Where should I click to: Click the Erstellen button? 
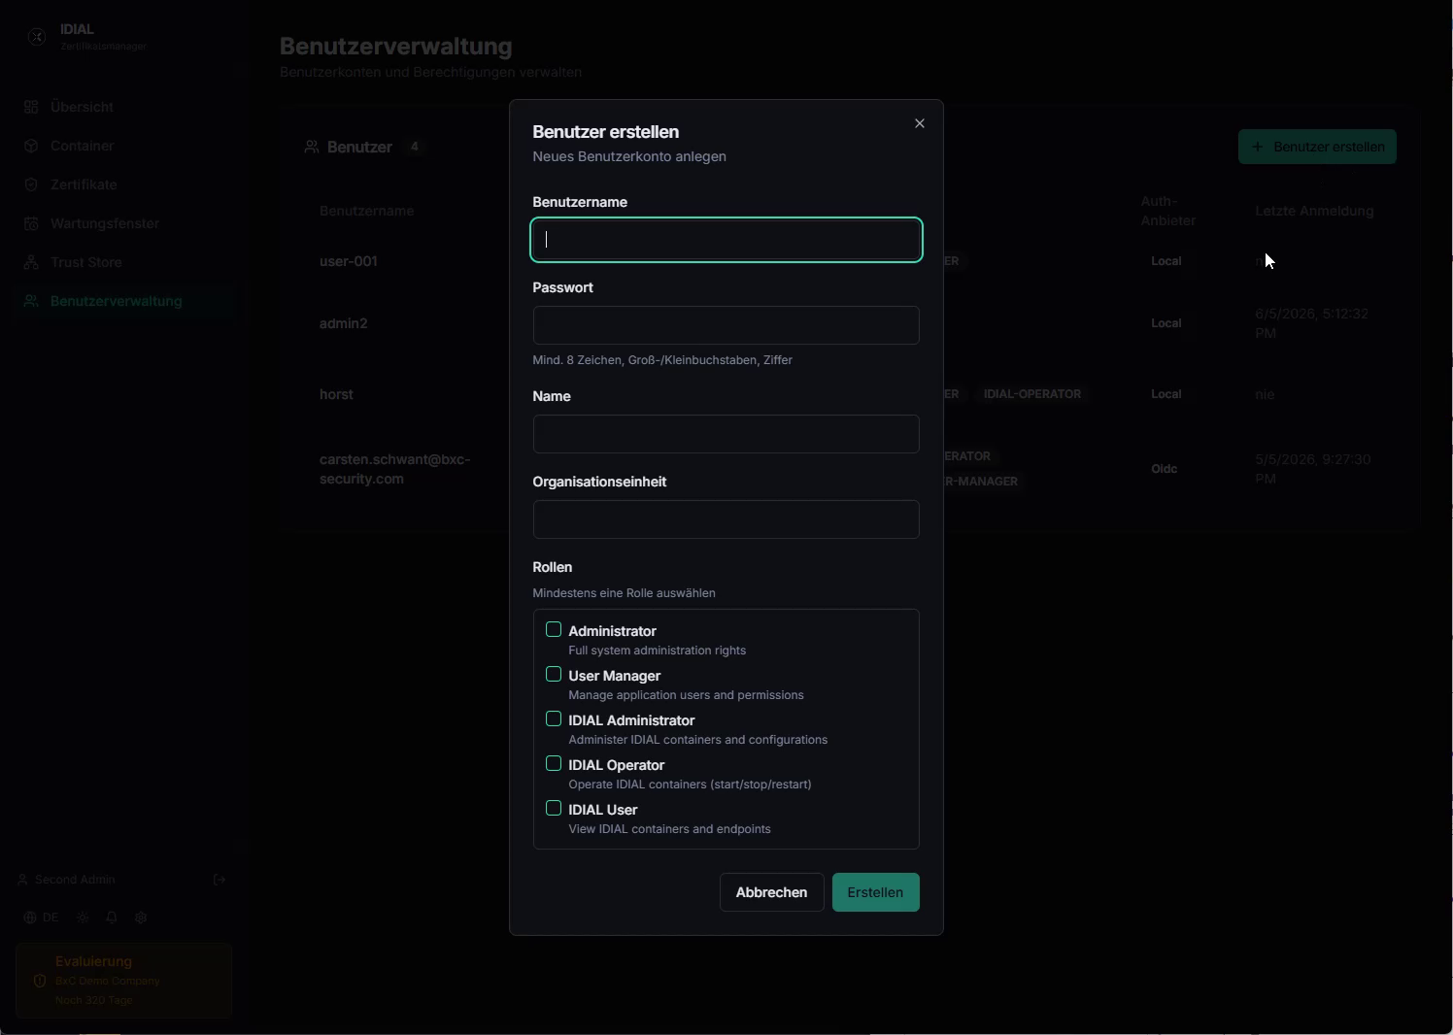[875, 892]
